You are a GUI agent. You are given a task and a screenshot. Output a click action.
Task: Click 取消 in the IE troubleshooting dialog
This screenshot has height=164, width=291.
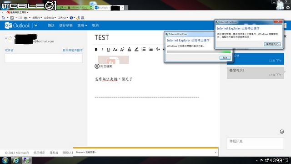225,58
